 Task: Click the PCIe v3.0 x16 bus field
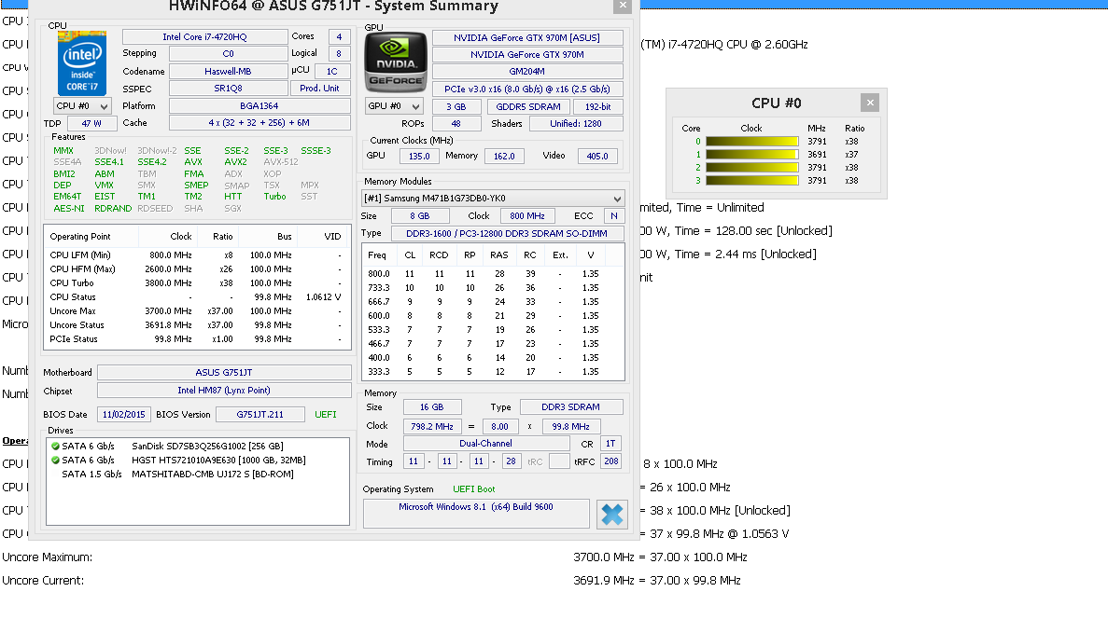click(x=527, y=89)
